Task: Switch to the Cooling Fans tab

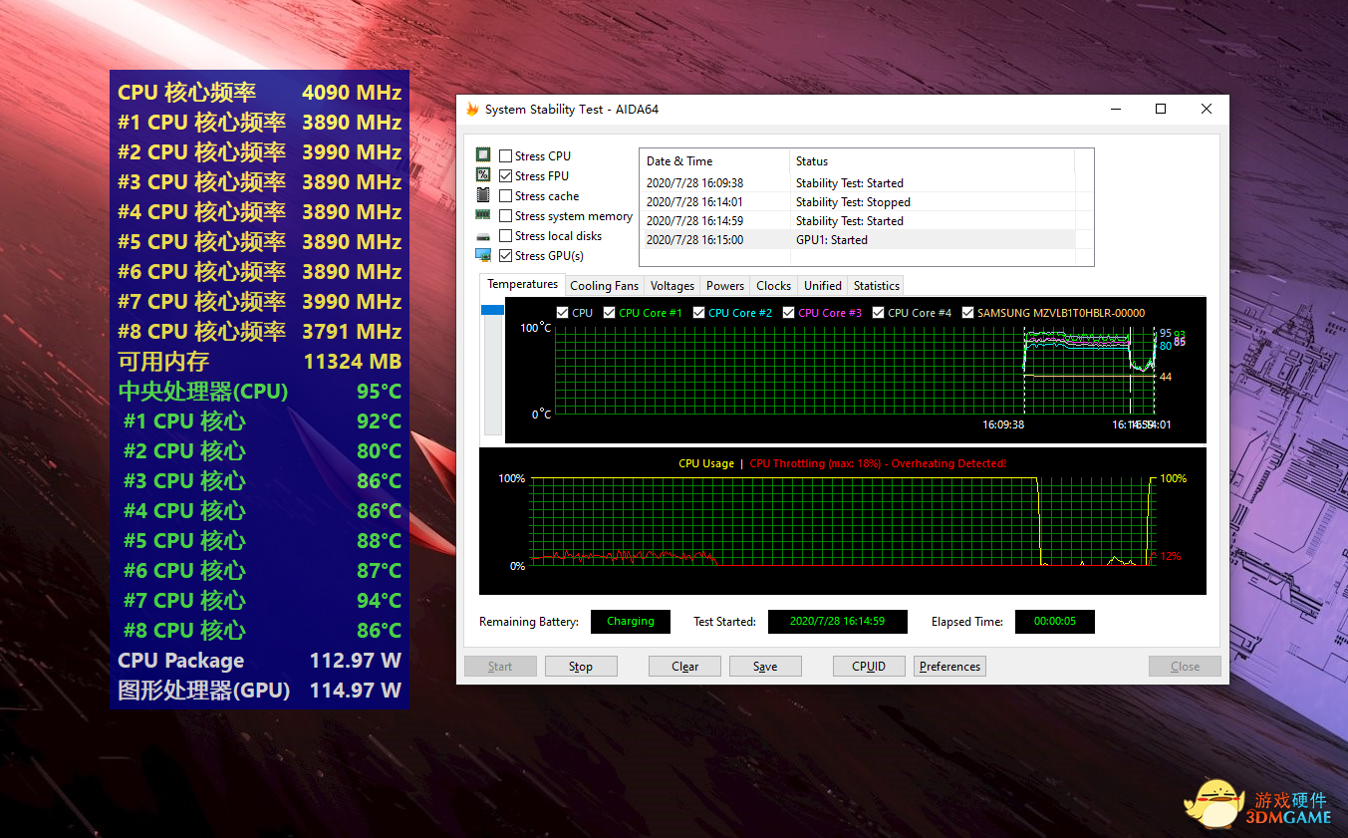Action: 604,286
